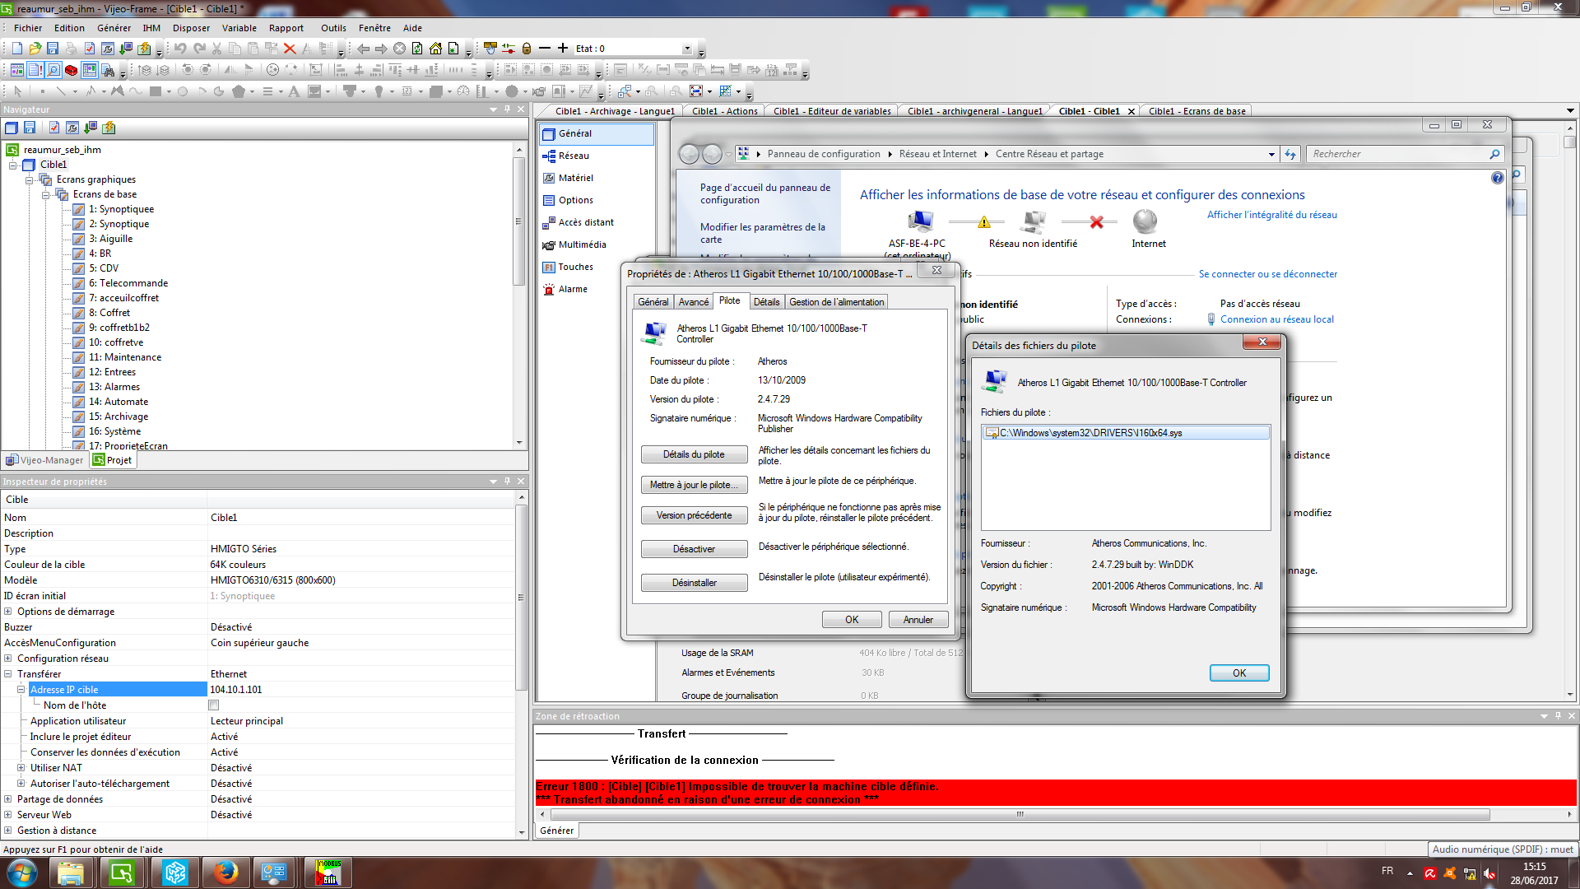Viewport: 1580px width, 889px height.
Task: Click the red toolbox icon
Action: point(72,71)
